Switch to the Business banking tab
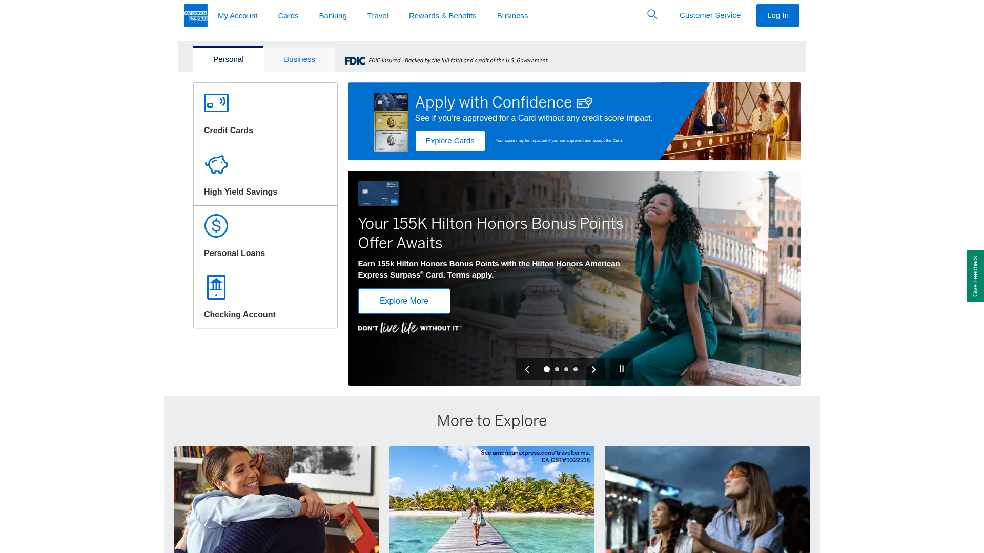The height and width of the screenshot is (553, 984). coord(299,59)
